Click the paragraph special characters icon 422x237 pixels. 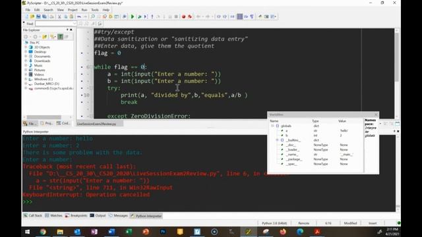tap(252, 16)
